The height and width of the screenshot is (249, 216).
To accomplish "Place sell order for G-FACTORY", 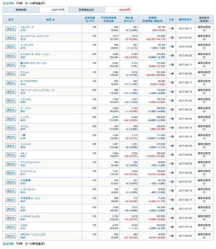I will point(11,83).
